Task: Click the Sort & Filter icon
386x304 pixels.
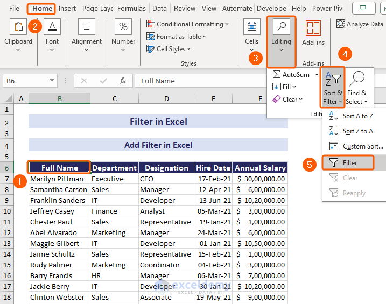Action: [333, 79]
